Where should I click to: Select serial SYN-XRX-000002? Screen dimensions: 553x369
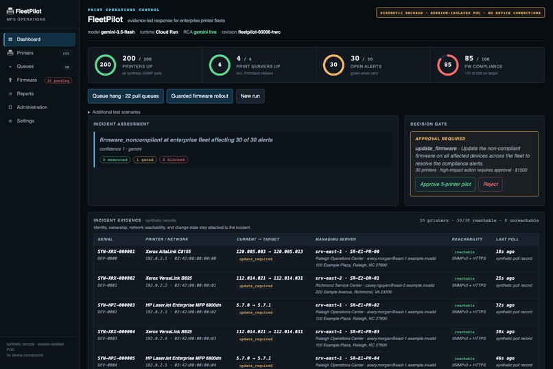(116, 278)
